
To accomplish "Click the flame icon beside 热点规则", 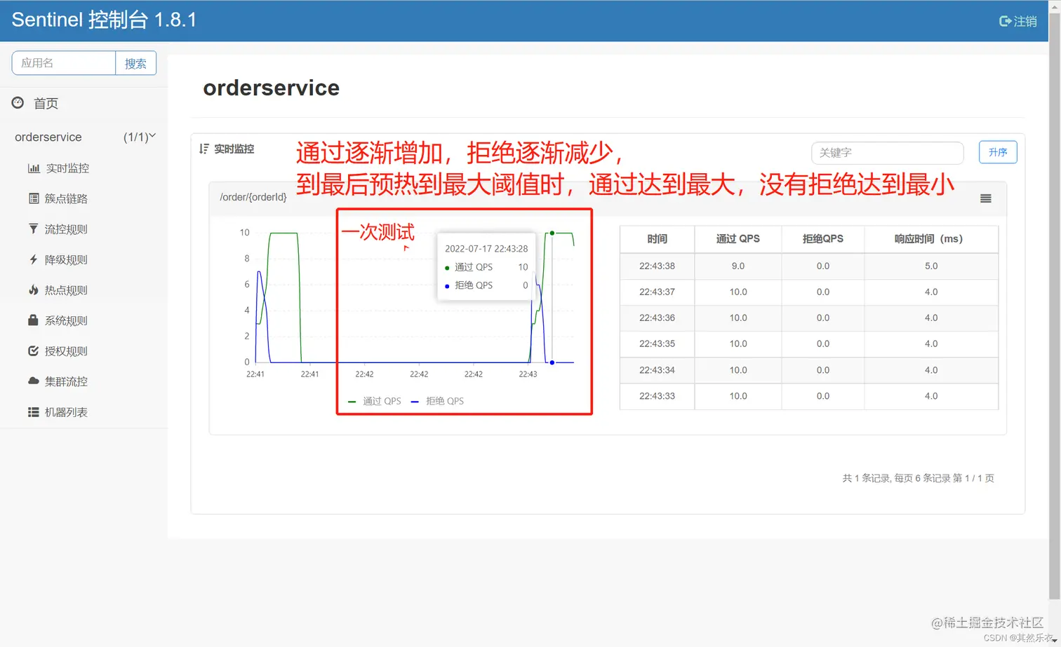I will [33, 290].
